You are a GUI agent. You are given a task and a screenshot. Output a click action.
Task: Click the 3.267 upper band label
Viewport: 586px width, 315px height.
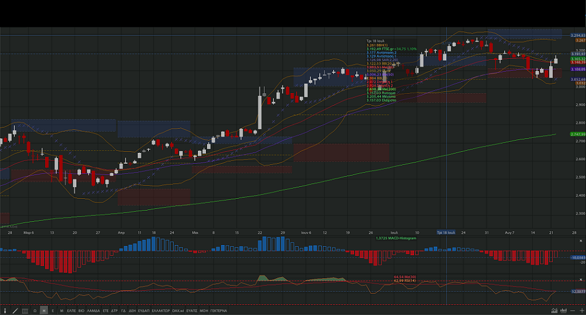point(581,40)
